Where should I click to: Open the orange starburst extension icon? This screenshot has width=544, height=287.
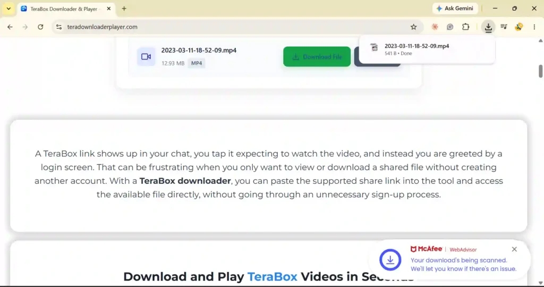[x=435, y=27]
